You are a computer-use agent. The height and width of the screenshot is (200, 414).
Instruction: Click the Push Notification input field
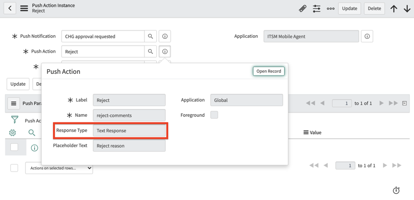pos(103,36)
